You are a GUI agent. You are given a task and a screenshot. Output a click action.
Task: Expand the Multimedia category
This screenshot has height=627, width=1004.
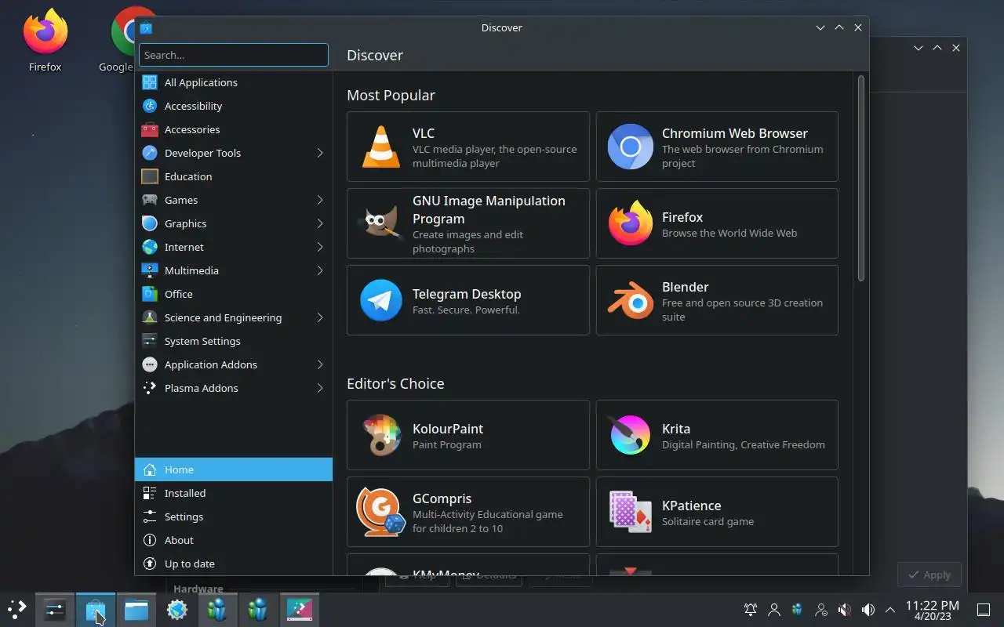[234, 270]
